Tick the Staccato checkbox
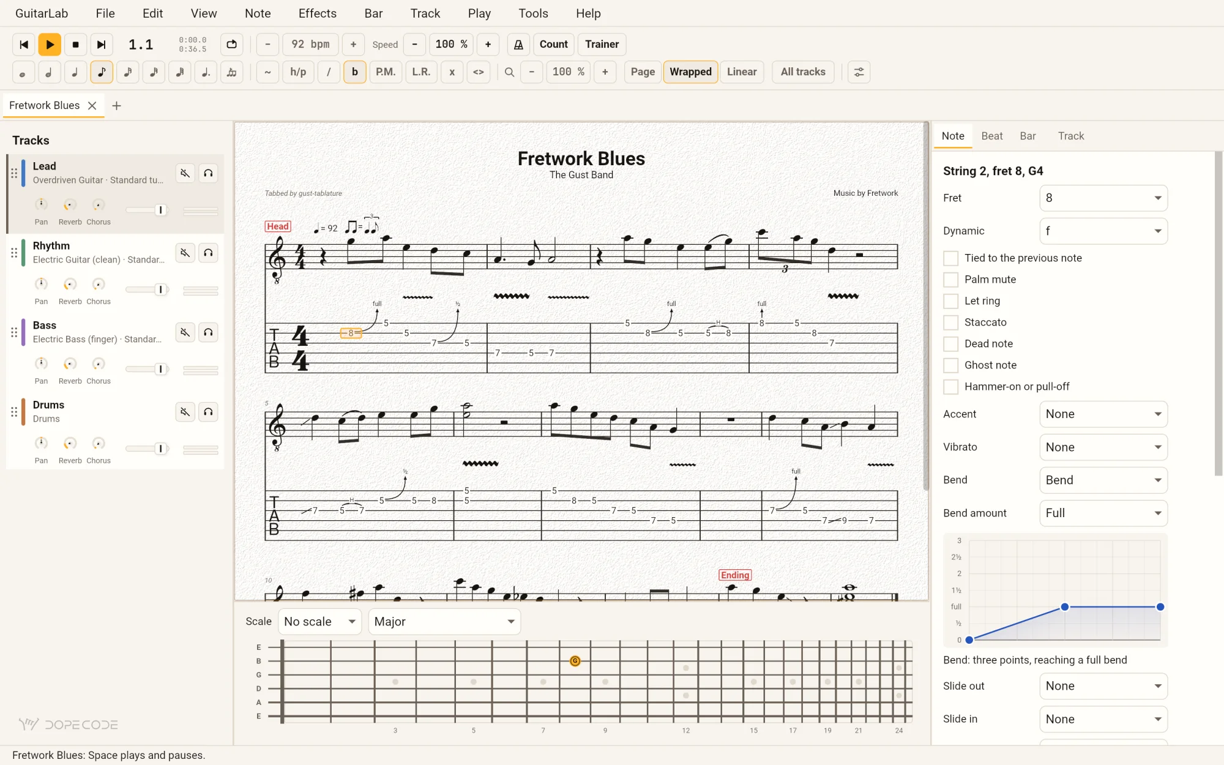This screenshot has height=765, width=1224. tap(950, 323)
